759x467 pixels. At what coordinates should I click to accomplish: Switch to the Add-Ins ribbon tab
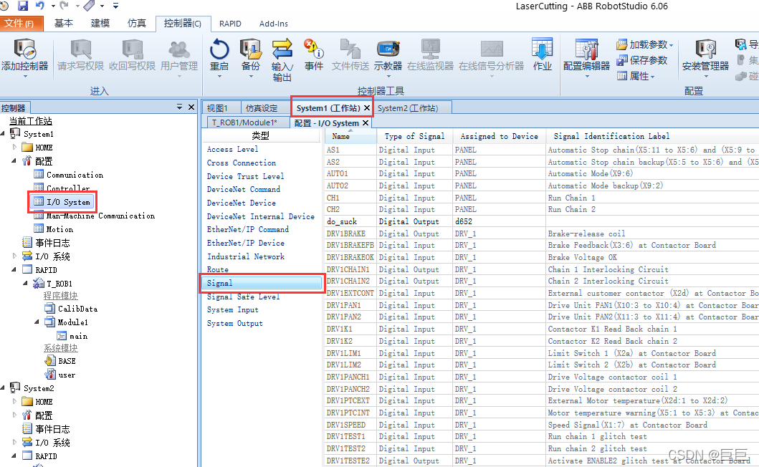274,24
